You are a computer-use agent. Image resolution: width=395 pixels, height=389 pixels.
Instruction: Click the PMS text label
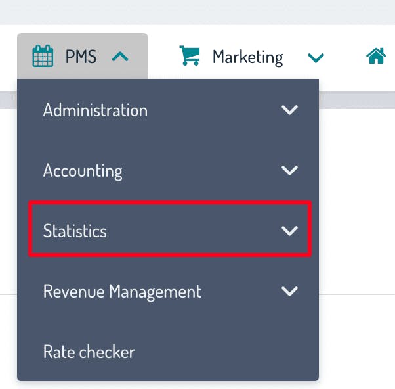coord(81,57)
